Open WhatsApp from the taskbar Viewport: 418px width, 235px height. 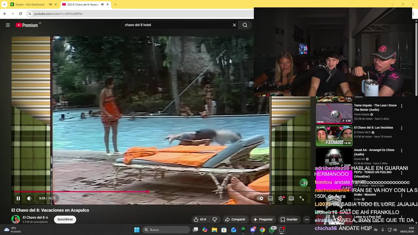pyautogui.click(x=272, y=230)
